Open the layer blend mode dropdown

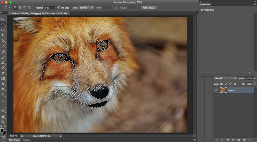(225, 78)
